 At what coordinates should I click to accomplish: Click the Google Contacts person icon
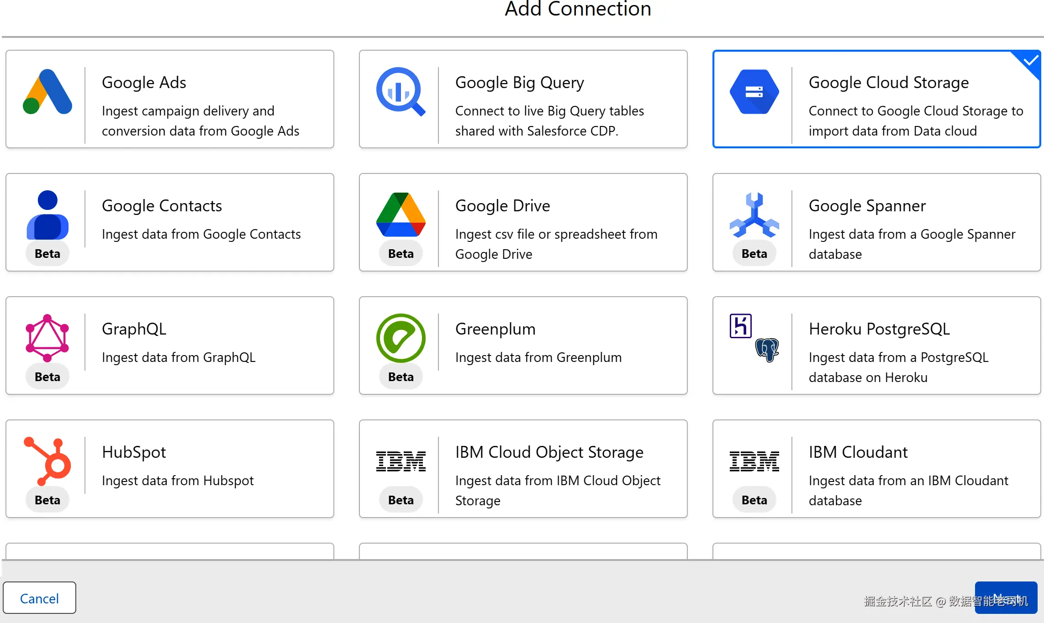(x=47, y=215)
